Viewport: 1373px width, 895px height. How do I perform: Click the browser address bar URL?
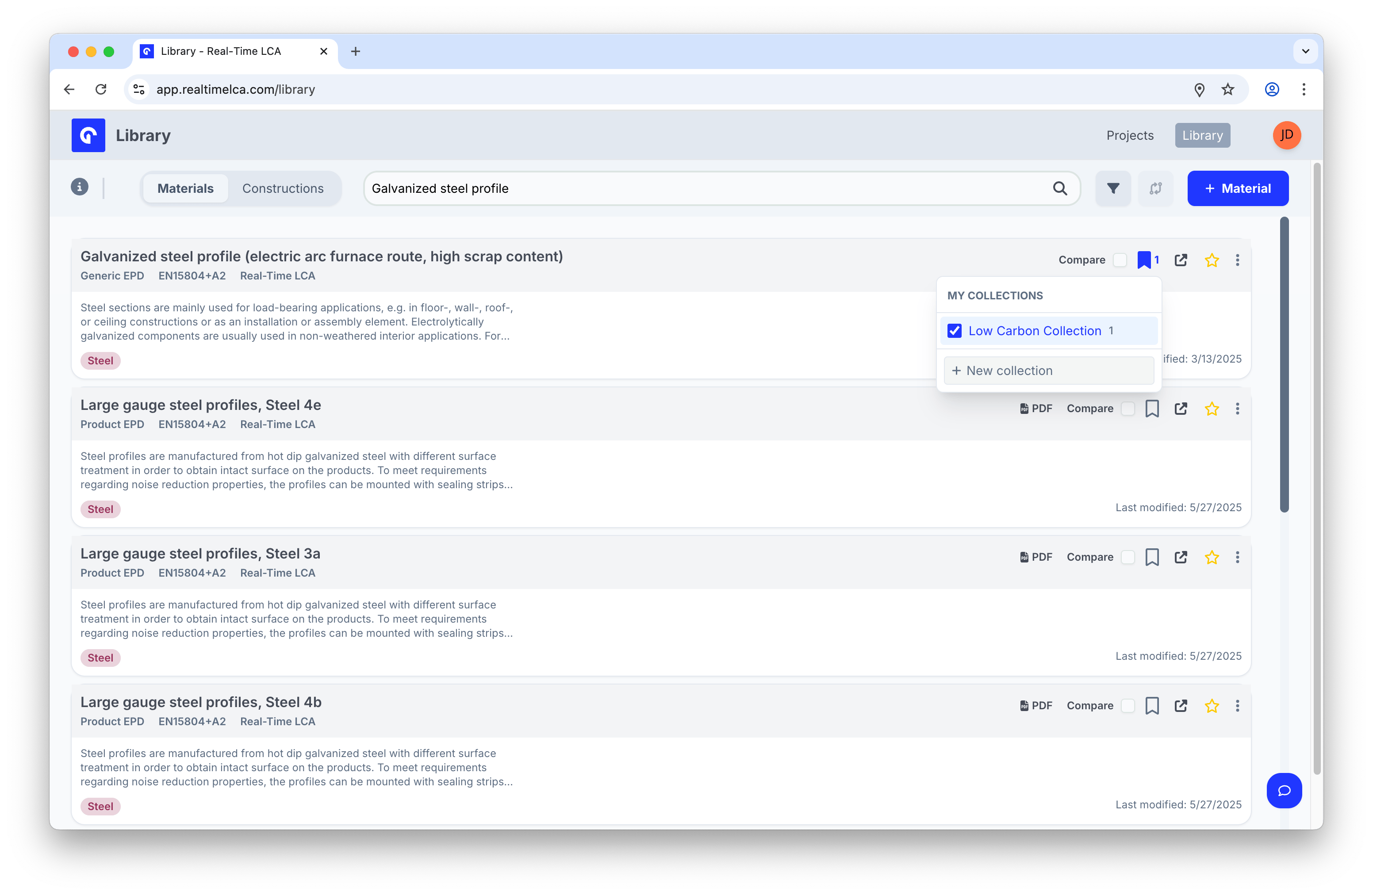235,89
